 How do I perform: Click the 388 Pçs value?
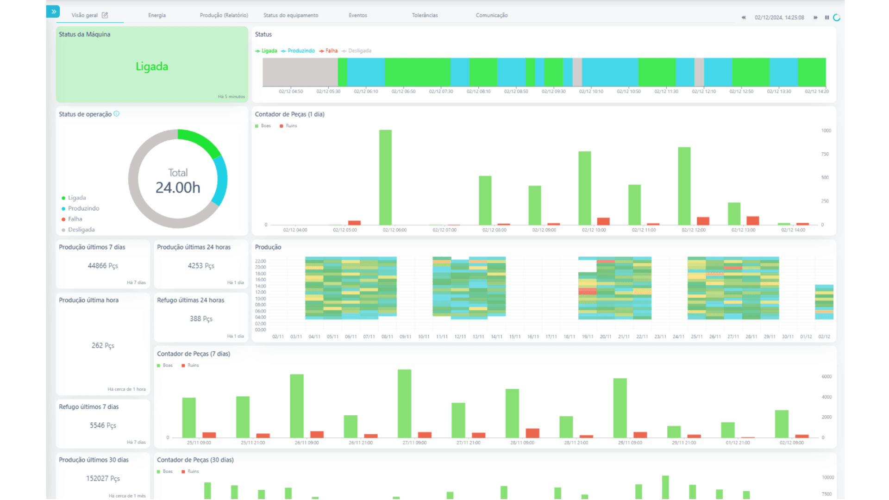click(x=201, y=319)
